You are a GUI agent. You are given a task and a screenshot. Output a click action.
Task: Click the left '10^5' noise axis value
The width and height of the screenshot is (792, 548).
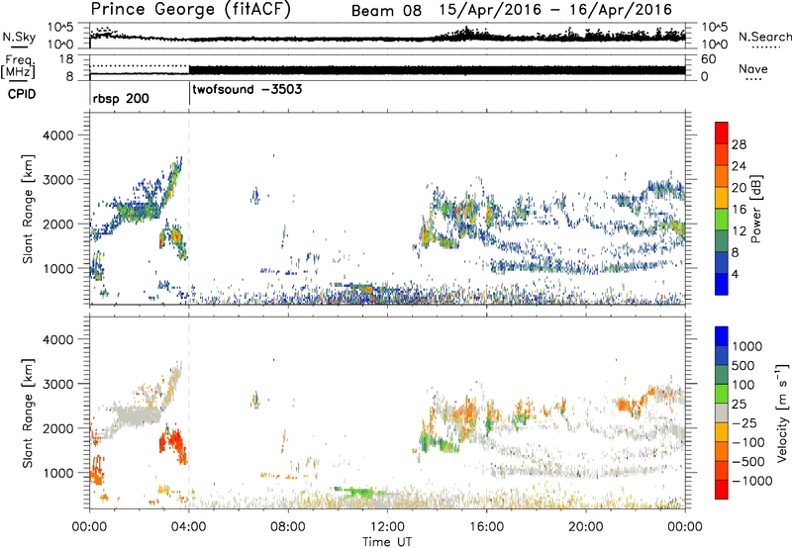(x=62, y=28)
